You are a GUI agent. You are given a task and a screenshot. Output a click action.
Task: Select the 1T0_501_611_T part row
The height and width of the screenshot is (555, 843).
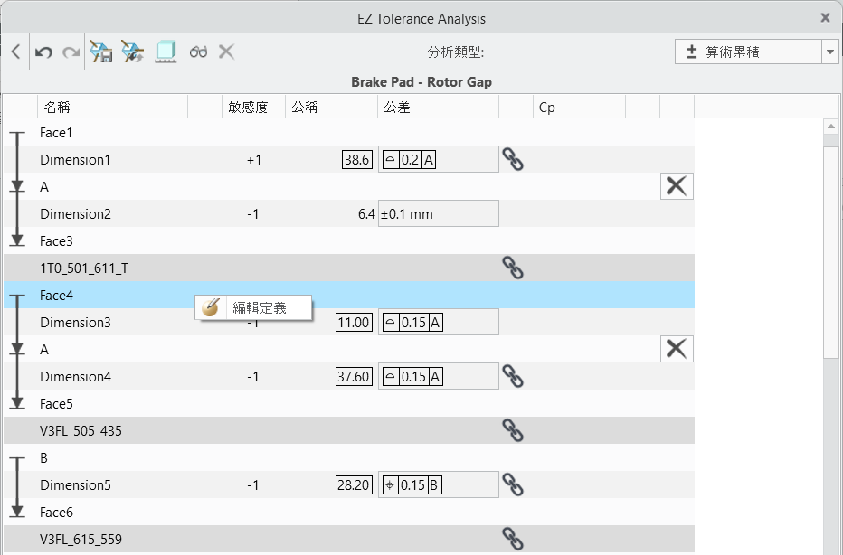tap(349, 268)
